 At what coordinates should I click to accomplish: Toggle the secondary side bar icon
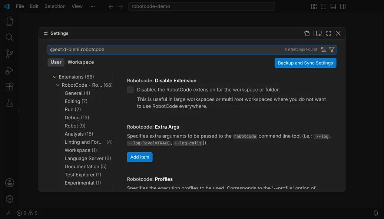tap(343, 7)
